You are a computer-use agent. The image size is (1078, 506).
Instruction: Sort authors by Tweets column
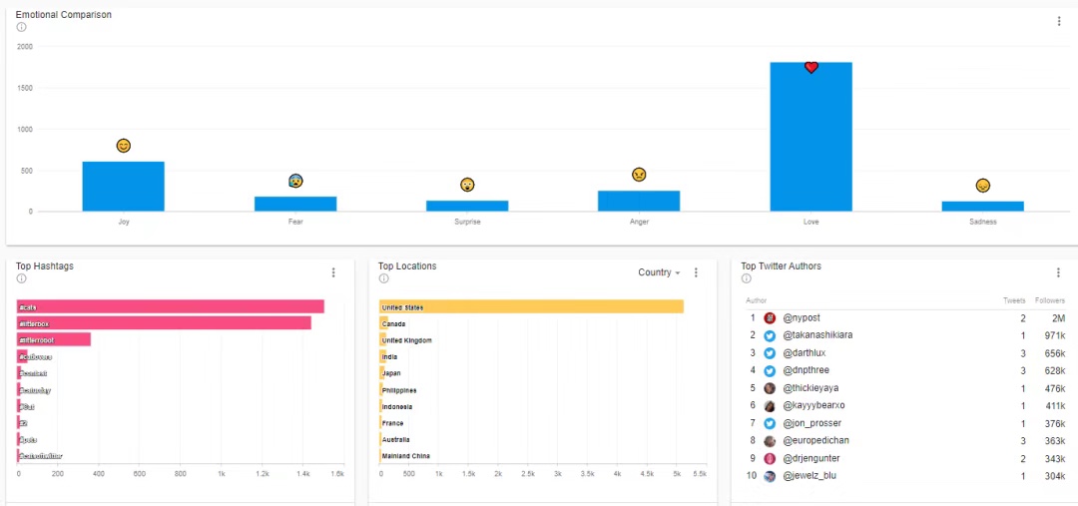[x=1014, y=300]
